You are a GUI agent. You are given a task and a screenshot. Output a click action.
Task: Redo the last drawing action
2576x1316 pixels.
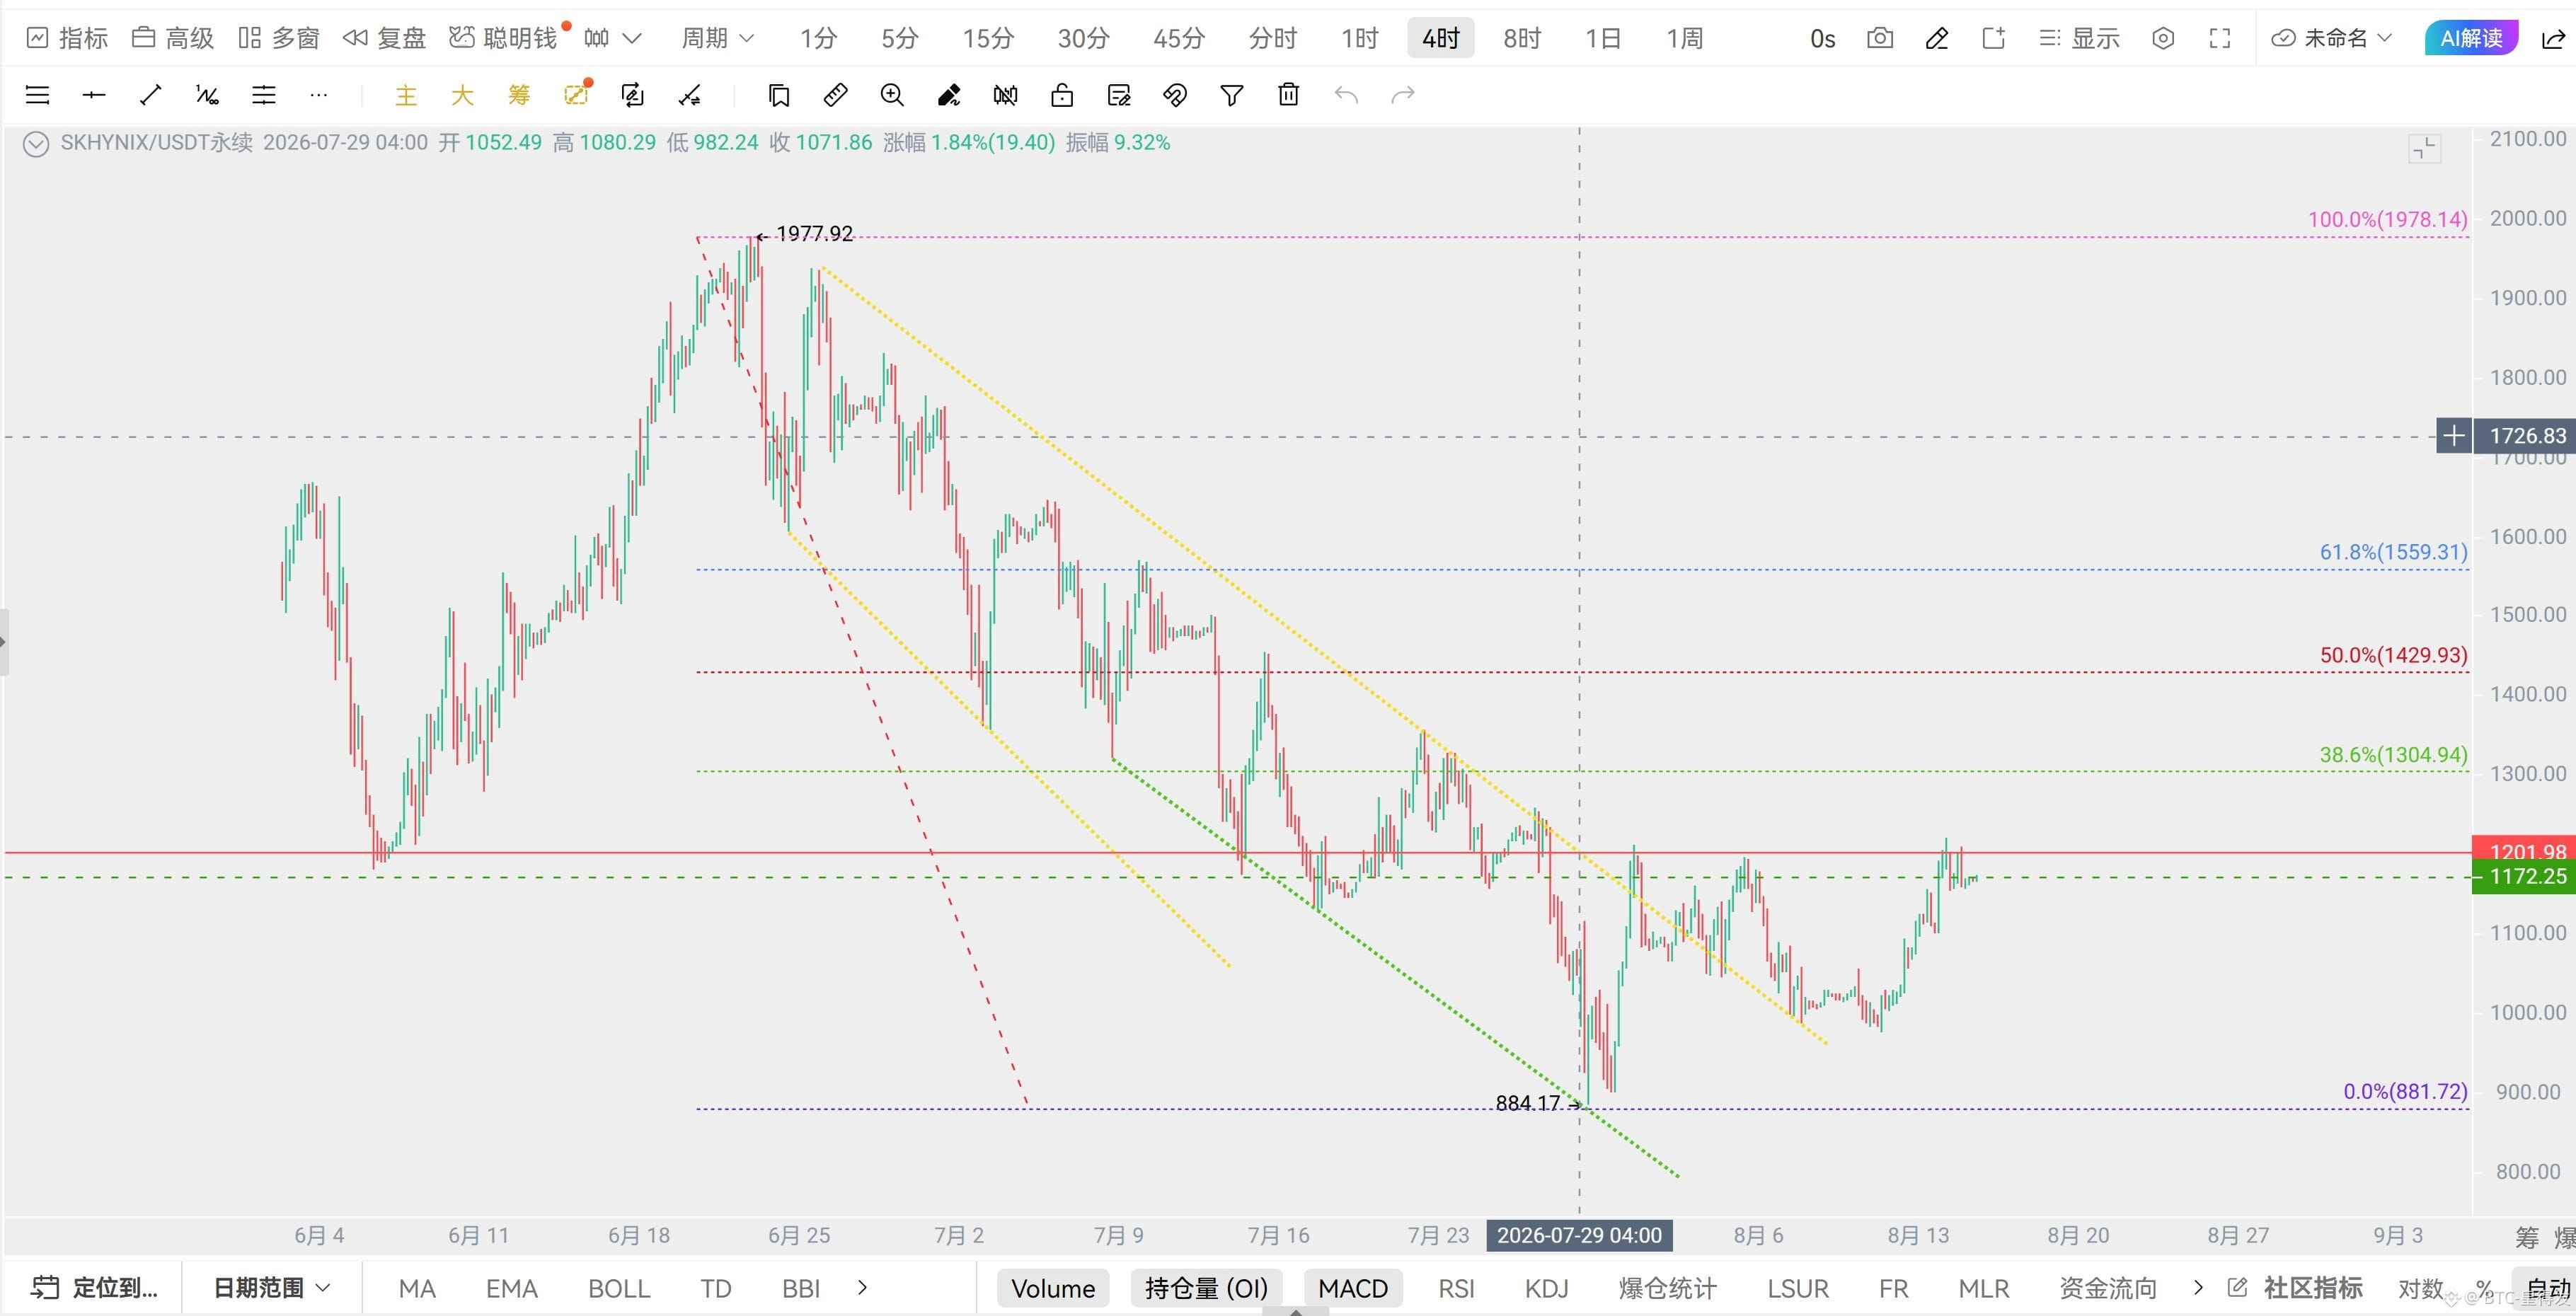click(x=1403, y=95)
